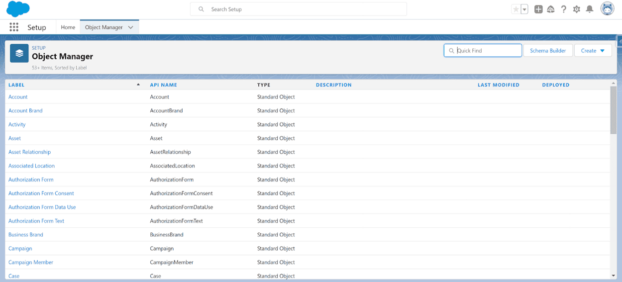Open Asset Relationship object

pos(29,152)
